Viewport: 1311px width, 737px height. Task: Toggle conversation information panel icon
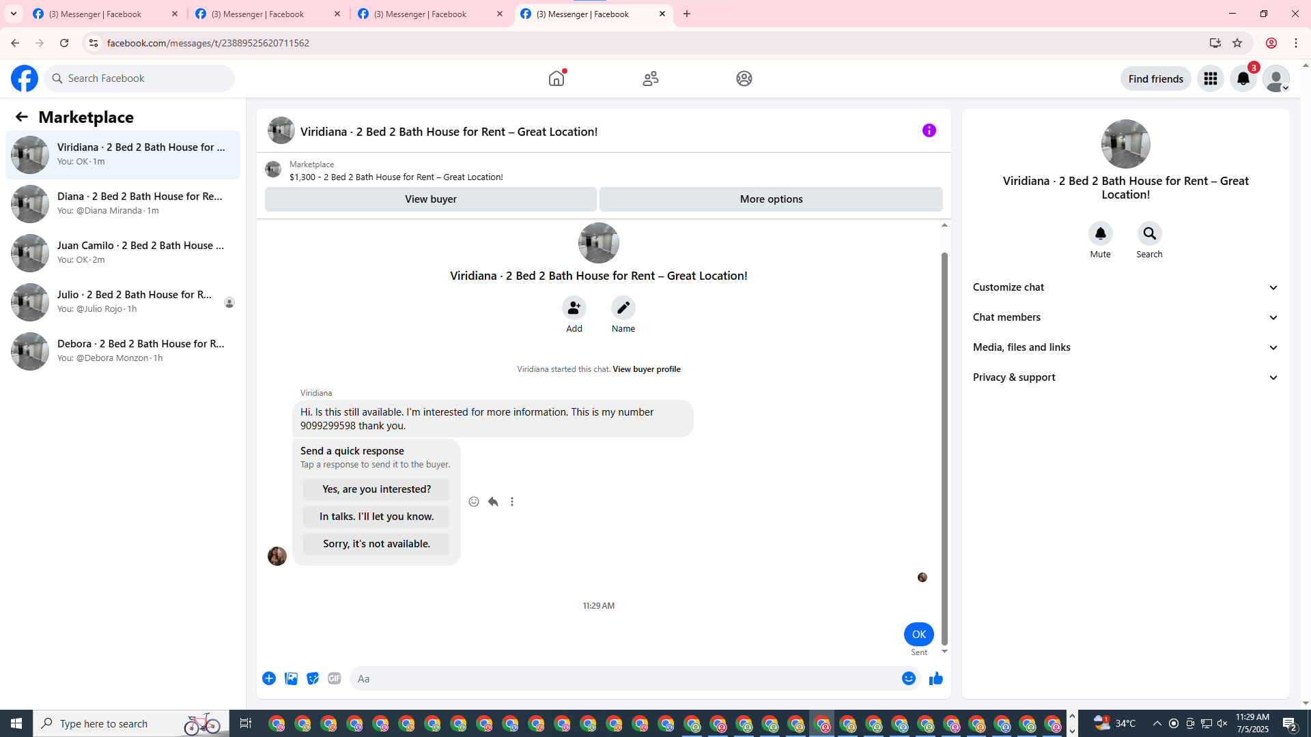[x=929, y=130]
